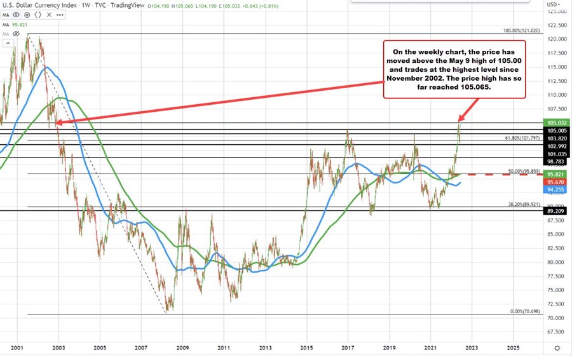Click the red 95.670 price label
This screenshot has height=357, width=572.
coord(555,182)
